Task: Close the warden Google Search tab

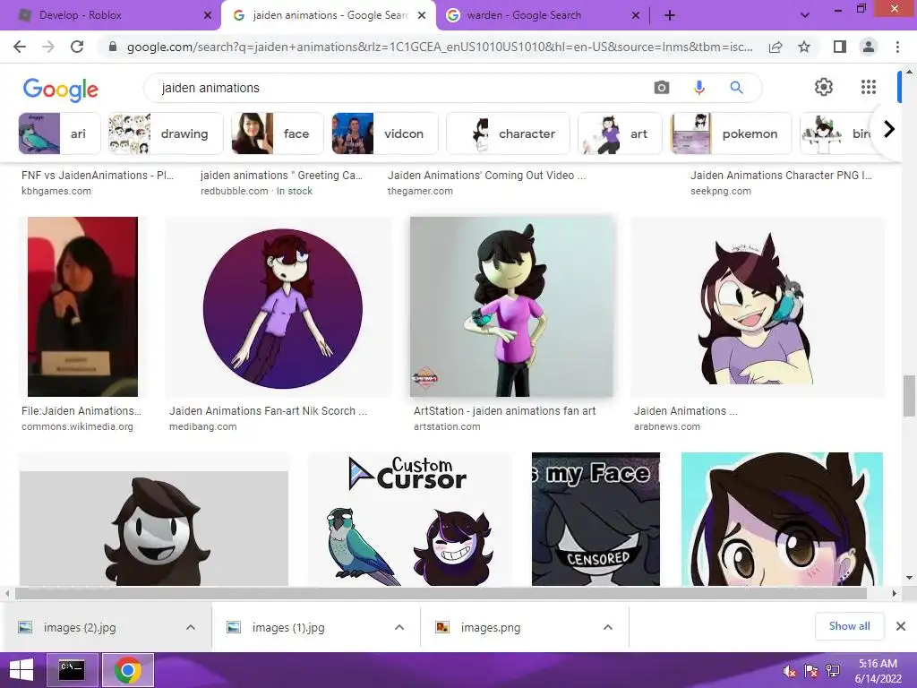Action: 636,15
